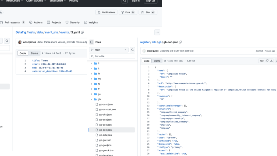Focus the Go to file field
The width and height of the screenshot is (277, 156).
(x=112, y=56)
